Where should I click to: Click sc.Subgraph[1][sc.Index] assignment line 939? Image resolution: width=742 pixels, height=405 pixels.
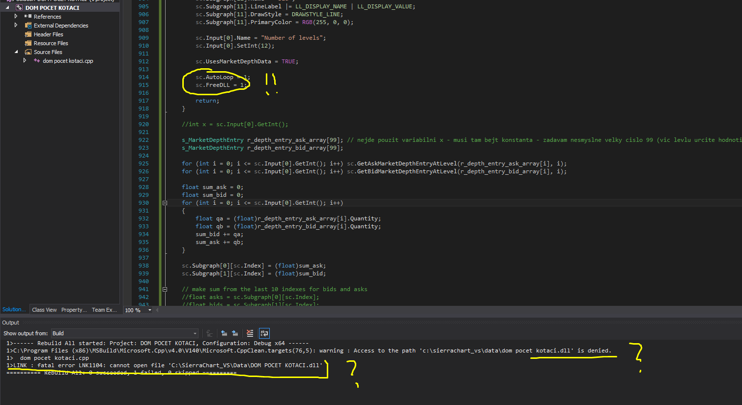click(x=254, y=273)
